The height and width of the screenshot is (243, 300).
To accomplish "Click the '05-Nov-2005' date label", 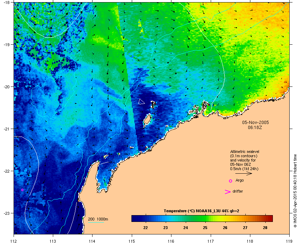I will (x=255, y=123).
